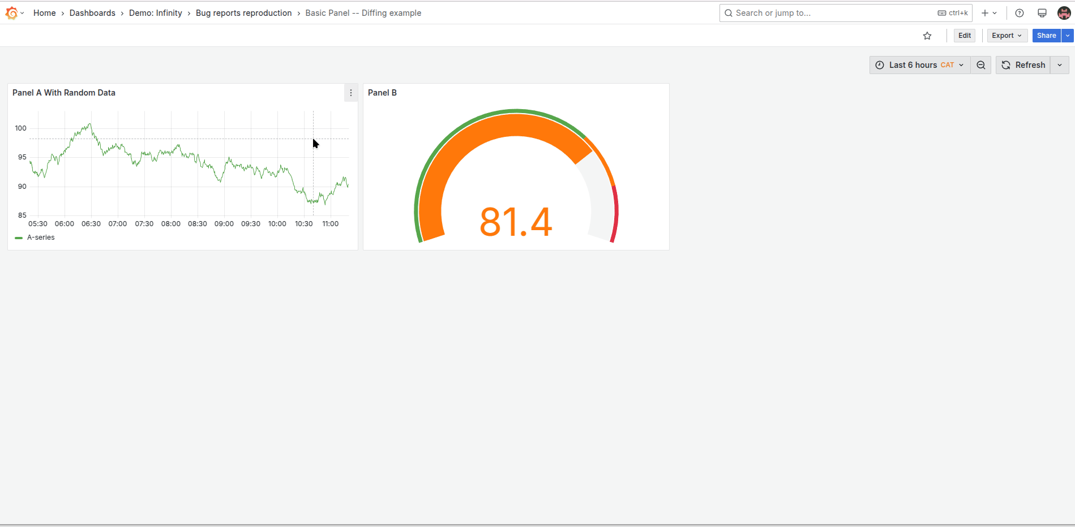Open the user profile avatar
Viewport: 1075px width, 527px height.
point(1064,13)
